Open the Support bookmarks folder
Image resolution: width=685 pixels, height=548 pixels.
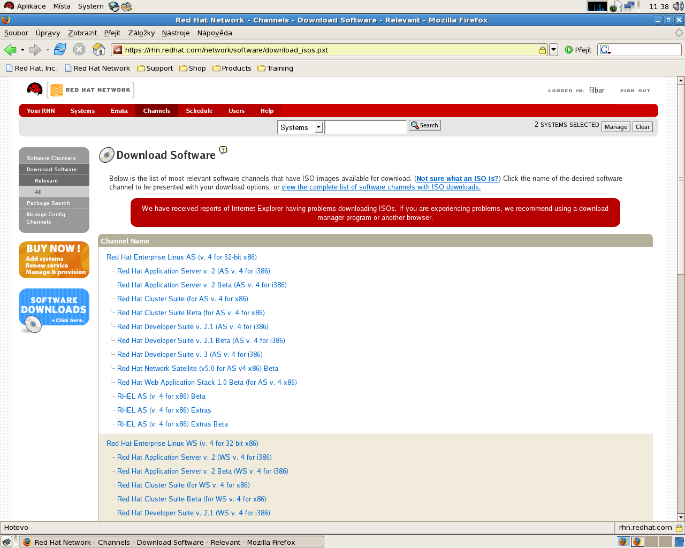coord(155,68)
